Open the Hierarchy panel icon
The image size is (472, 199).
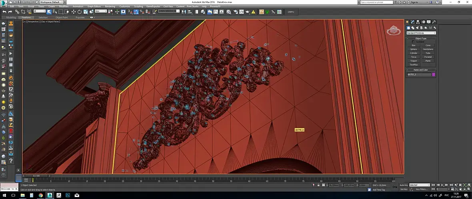(418, 22)
